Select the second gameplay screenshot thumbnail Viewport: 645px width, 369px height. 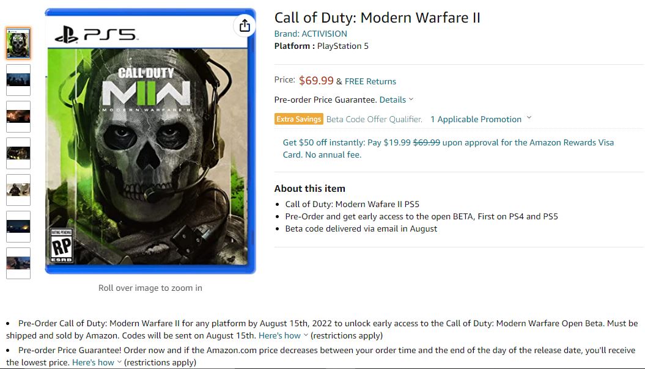pos(18,79)
